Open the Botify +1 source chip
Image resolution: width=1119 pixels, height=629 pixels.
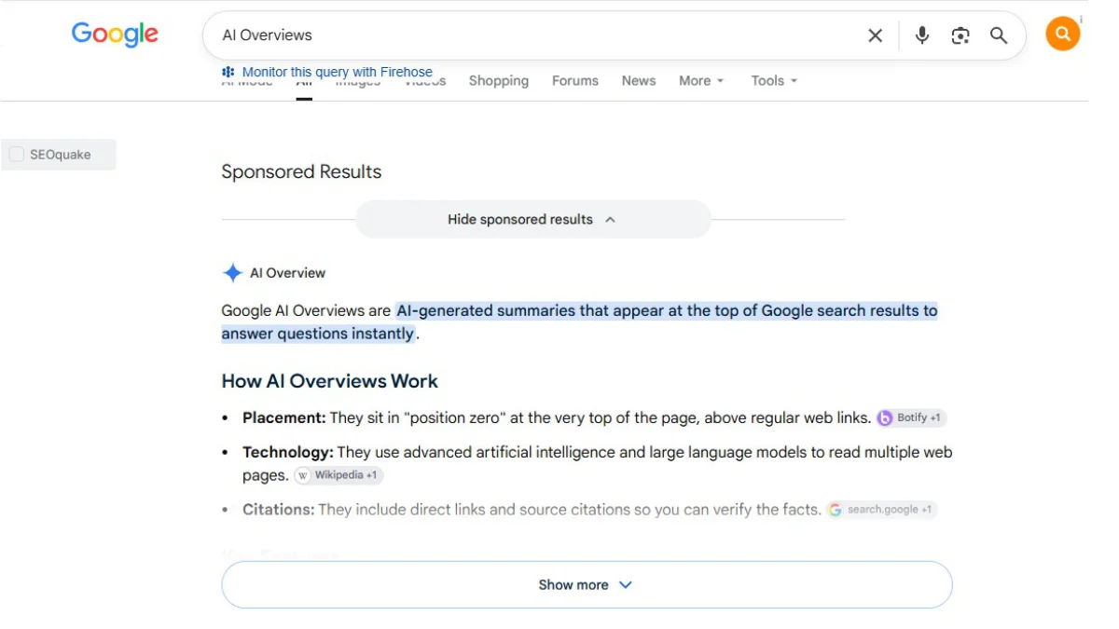click(x=912, y=418)
